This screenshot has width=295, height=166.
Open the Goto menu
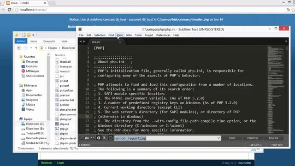[x=129, y=35]
